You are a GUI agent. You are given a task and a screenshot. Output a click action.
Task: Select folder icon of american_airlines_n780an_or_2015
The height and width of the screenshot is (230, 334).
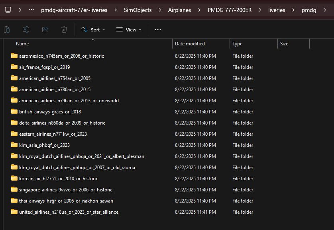tap(14, 89)
